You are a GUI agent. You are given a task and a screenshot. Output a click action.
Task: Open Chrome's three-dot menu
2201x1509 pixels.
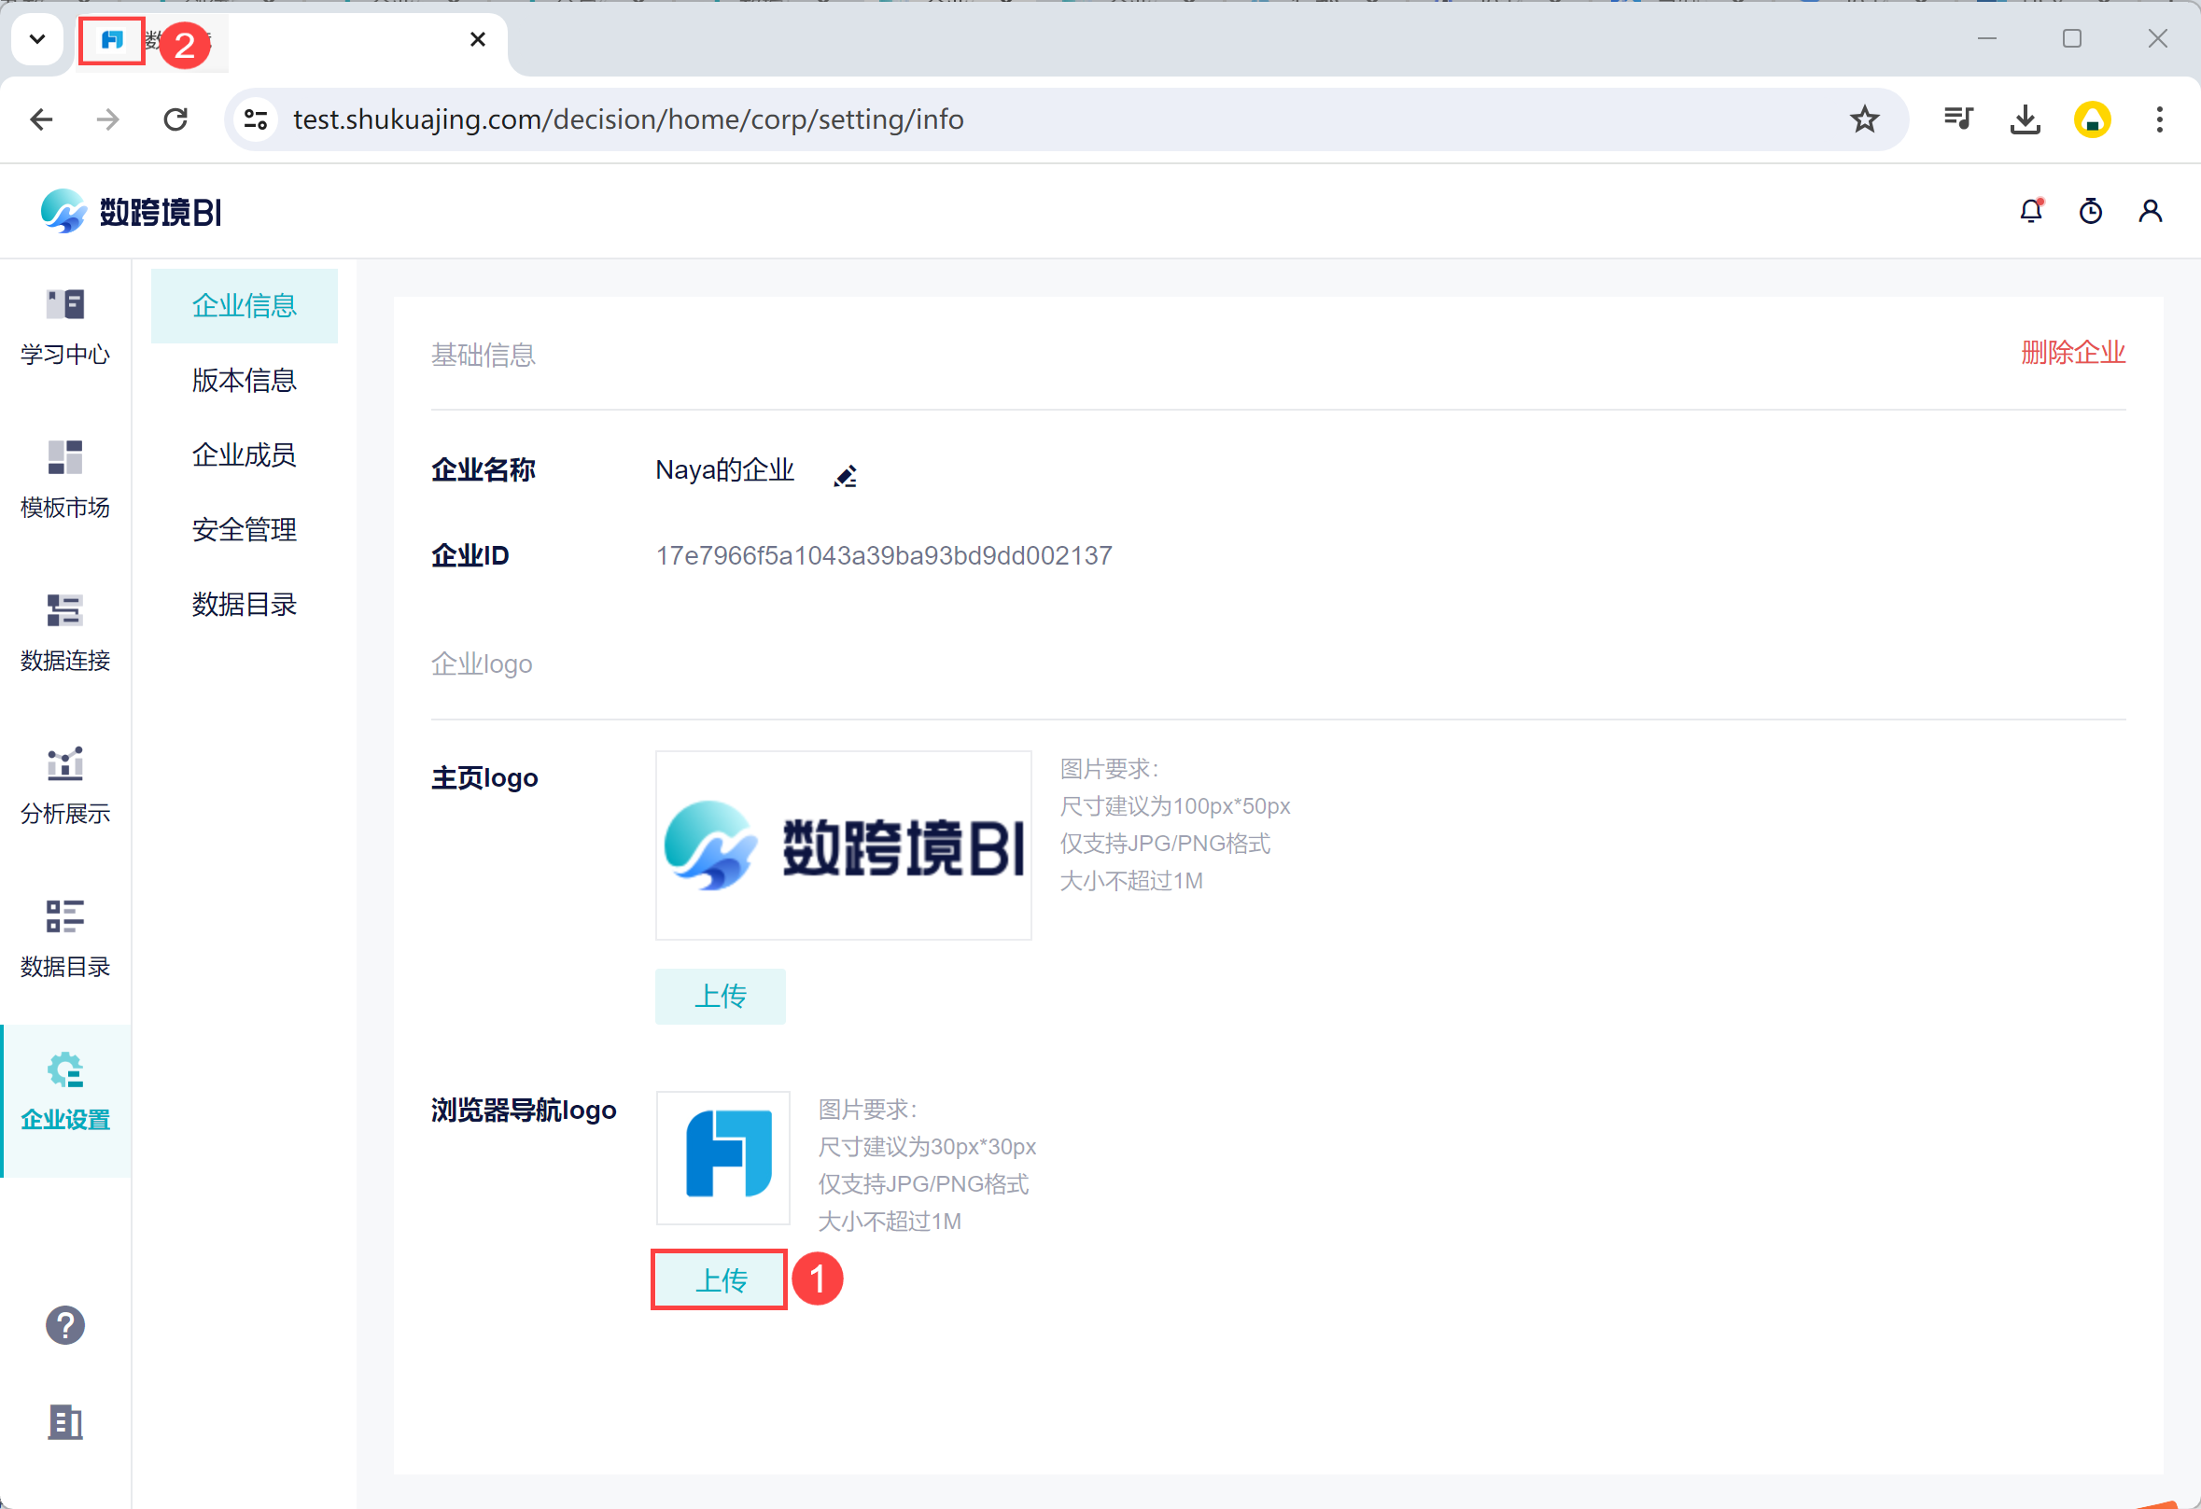[2159, 119]
